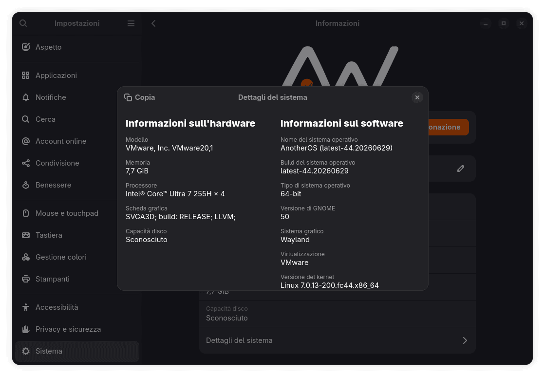Click the 'VMware, Inc. VMware20,1' model value
This screenshot has height=377, width=545.
click(169, 148)
